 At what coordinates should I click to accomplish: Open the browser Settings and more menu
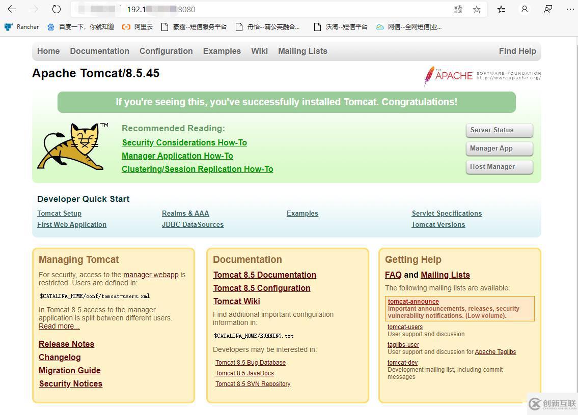click(x=570, y=9)
